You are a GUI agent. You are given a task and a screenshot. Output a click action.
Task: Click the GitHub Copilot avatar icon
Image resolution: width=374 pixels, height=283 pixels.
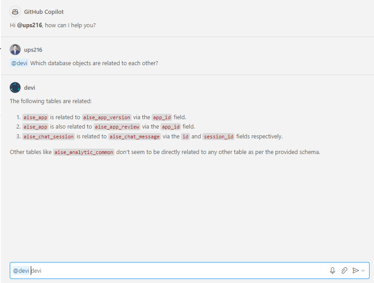click(15, 12)
